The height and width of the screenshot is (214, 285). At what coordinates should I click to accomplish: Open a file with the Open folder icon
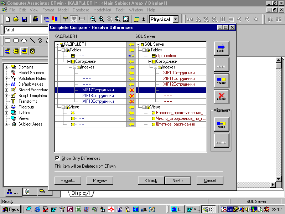click(16, 19)
